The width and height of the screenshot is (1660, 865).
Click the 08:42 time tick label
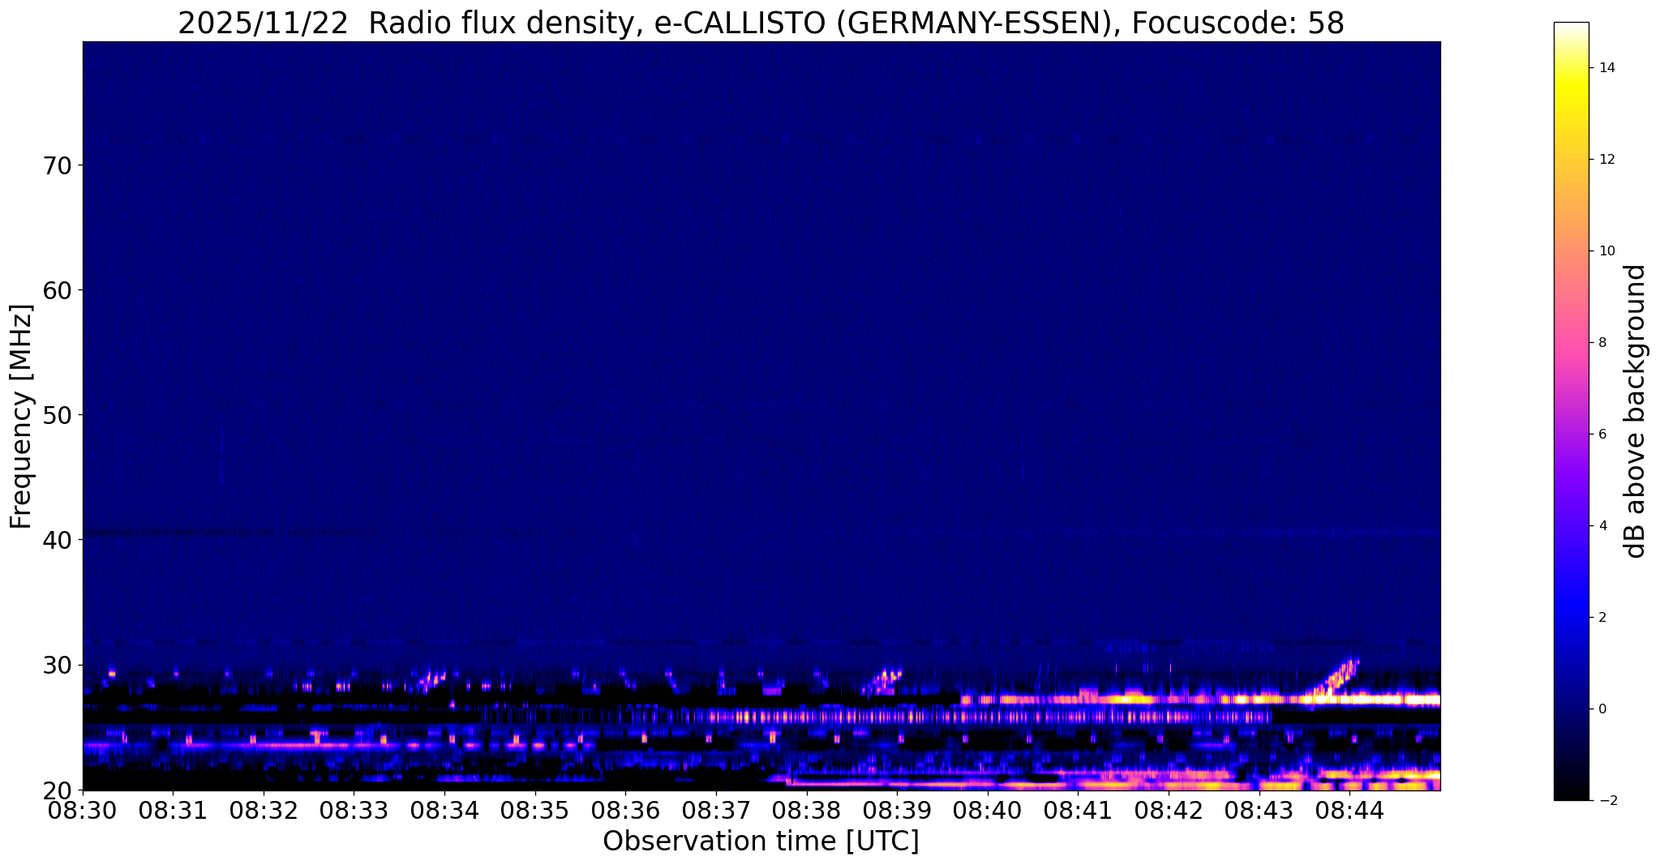pos(1169,811)
